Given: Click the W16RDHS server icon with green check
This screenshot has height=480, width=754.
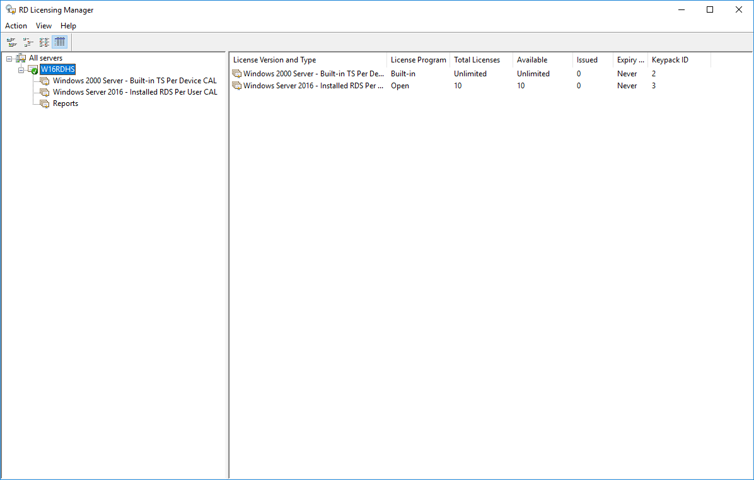Looking at the screenshot, I should pos(33,70).
